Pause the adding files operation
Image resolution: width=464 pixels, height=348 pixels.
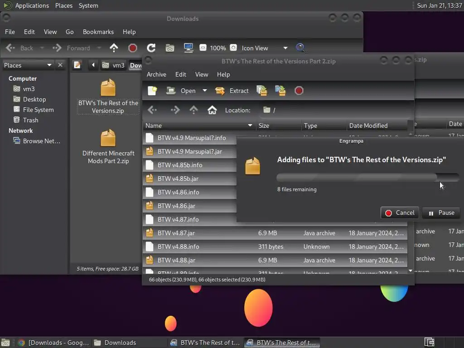pyautogui.click(x=441, y=213)
